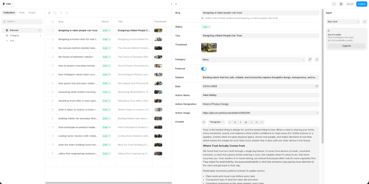Open Live status for designing-a-robot-people-can-trust row
This screenshot has width=369, height=184.
106,30
